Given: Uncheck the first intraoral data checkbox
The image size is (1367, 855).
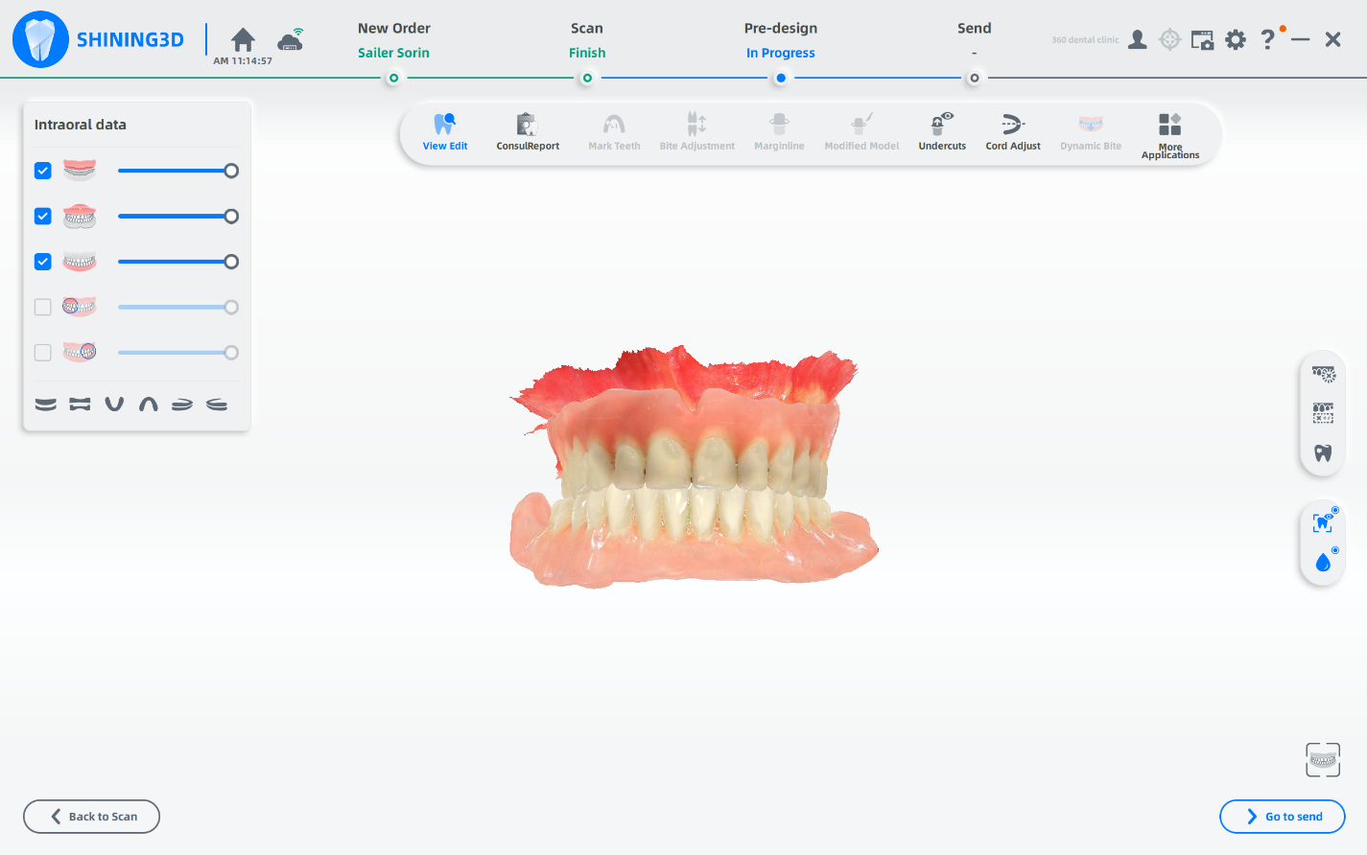Looking at the screenshot, I should pos(43,171).
